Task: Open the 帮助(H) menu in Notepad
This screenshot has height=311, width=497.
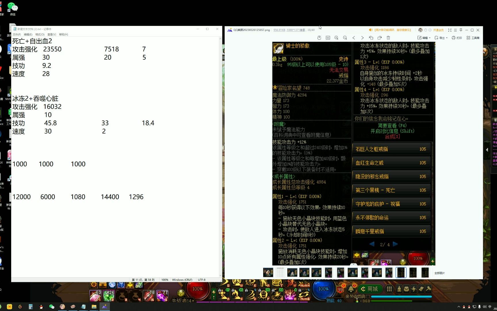Action: (64, 35)
